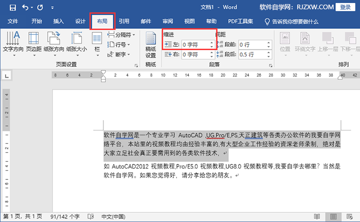Switch to the 视图 tab
The height and width of the screenshot is (222, 360).
pos(189,22)
